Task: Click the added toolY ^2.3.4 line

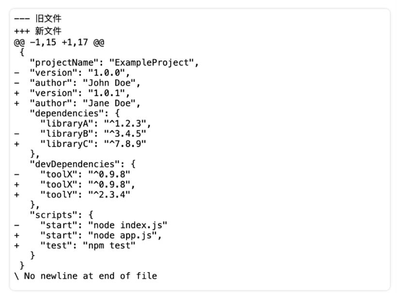Action: click(72, 195)
